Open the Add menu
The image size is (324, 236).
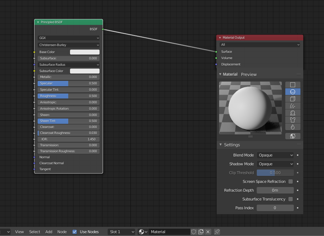click(x=49, y=232)
